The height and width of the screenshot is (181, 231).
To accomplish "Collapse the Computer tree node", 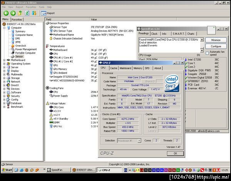I will click(x=4, y=28).
